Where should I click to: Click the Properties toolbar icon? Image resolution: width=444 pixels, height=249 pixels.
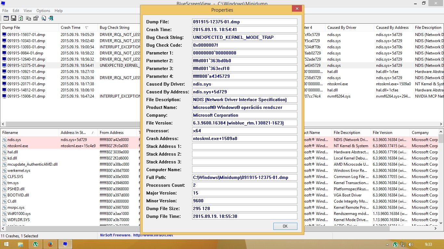[x=36, y=18]
